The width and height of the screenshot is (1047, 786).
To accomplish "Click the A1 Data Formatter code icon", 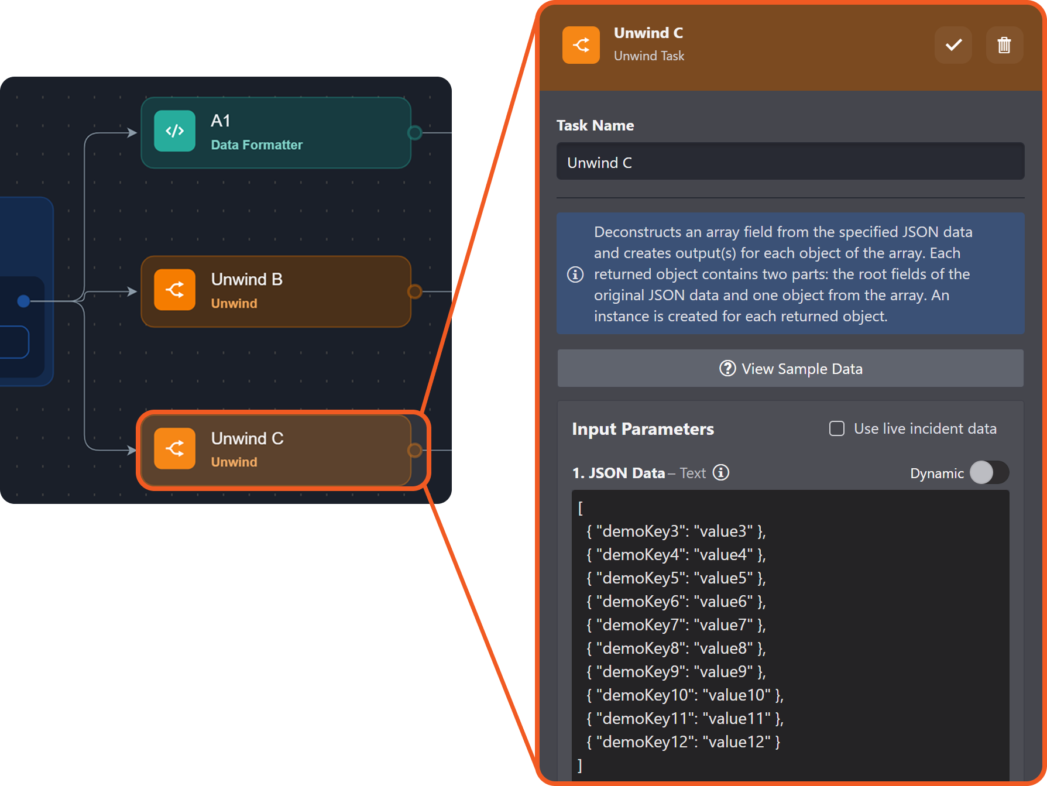I will tap(174, 131).
